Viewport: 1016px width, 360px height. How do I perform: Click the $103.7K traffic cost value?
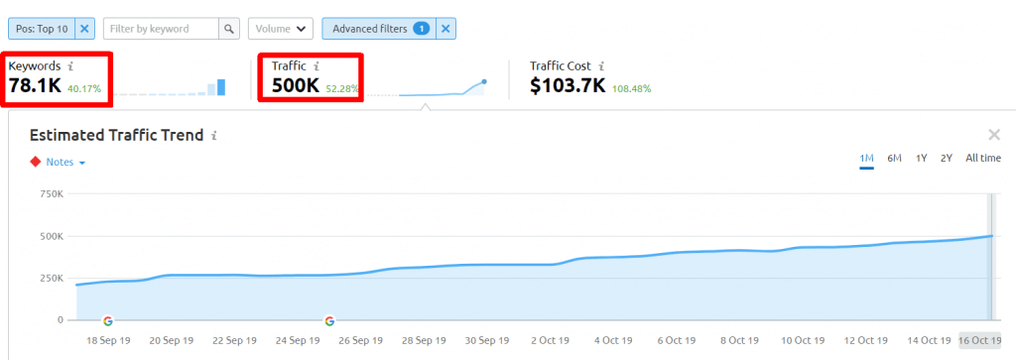click(x=568, y=86)
